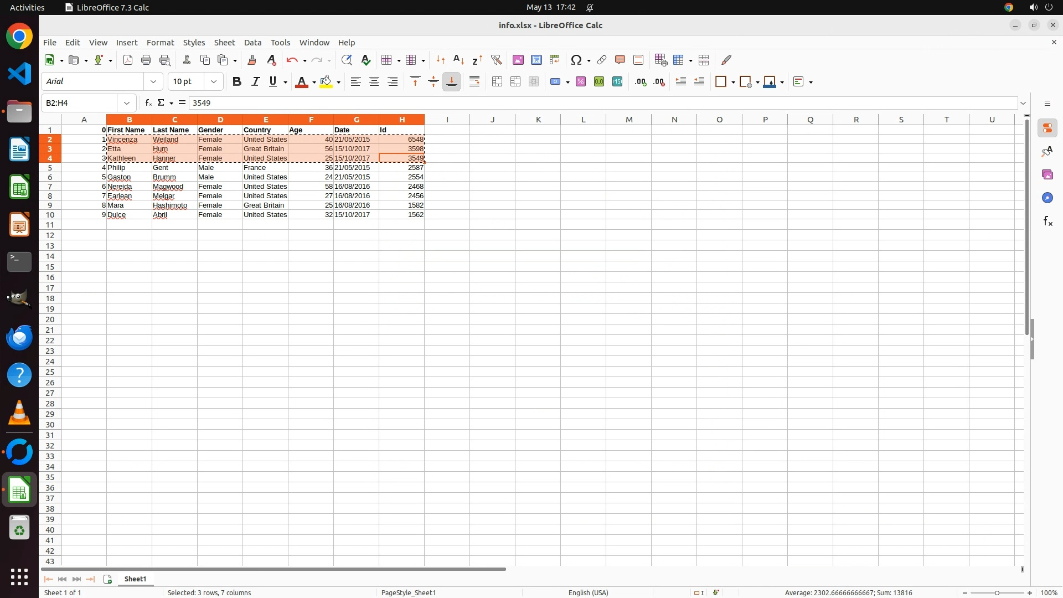Click the AutoFilter icon

coord(496,60)
